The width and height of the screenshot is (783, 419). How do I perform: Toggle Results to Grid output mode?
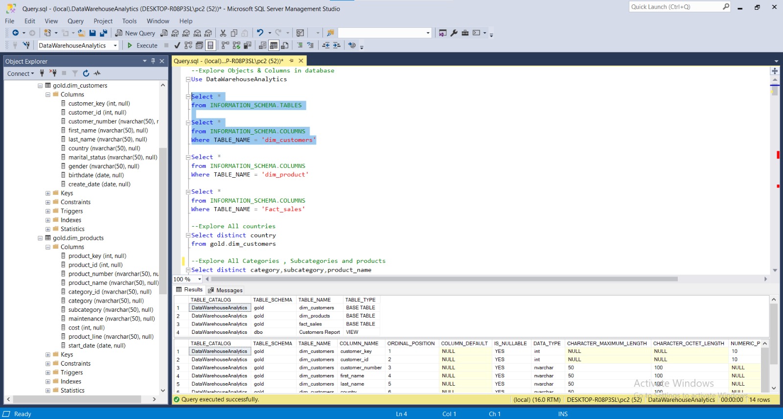coord(274,46)
